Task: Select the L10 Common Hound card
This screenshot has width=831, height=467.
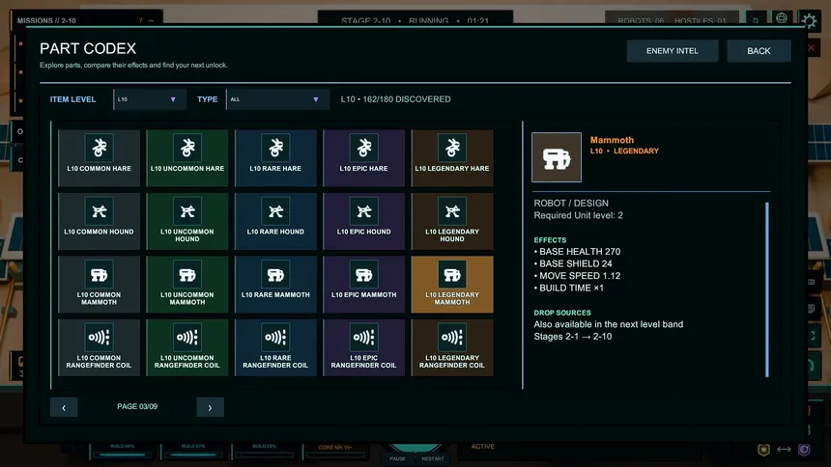Action: [100, 221]
